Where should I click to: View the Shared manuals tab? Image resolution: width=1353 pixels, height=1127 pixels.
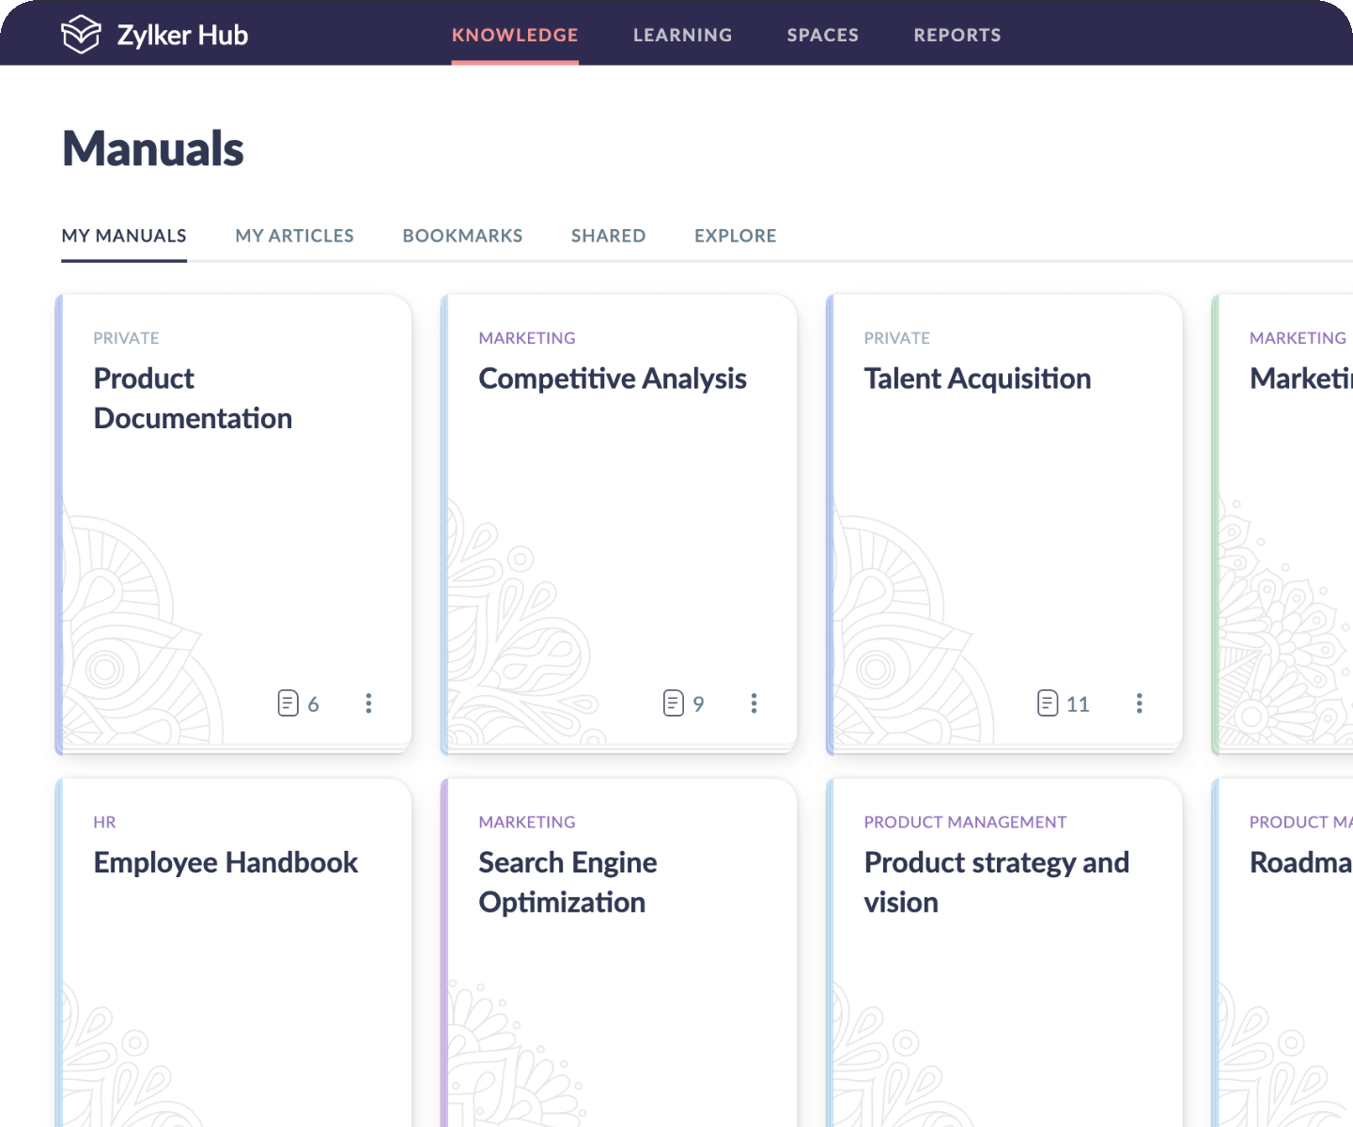(x=608, y=236)
